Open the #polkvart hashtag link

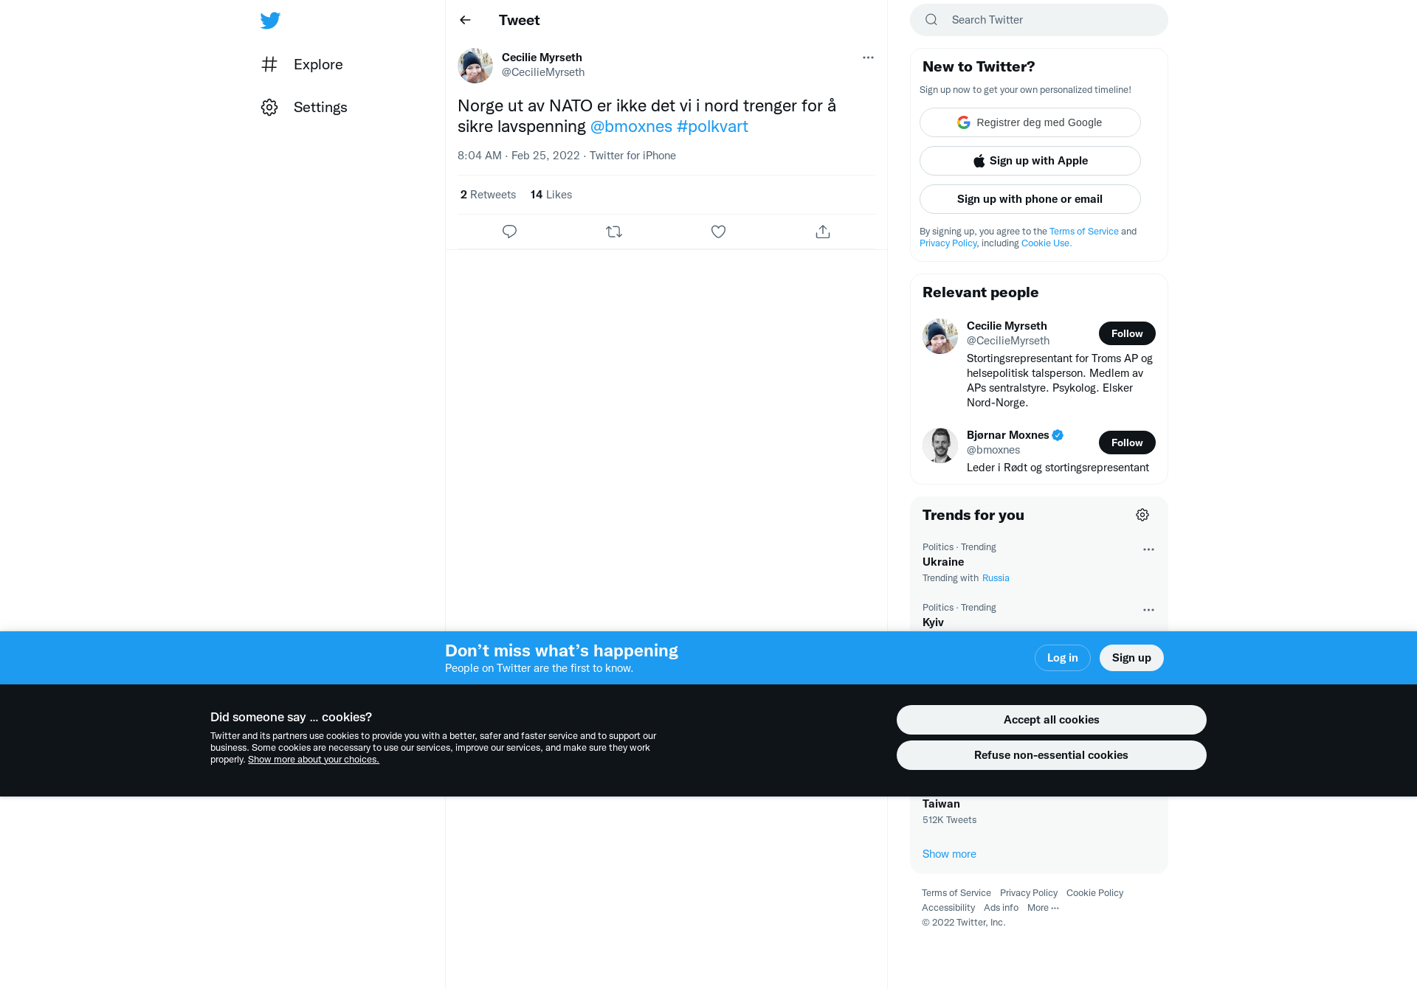pos(712,126)
